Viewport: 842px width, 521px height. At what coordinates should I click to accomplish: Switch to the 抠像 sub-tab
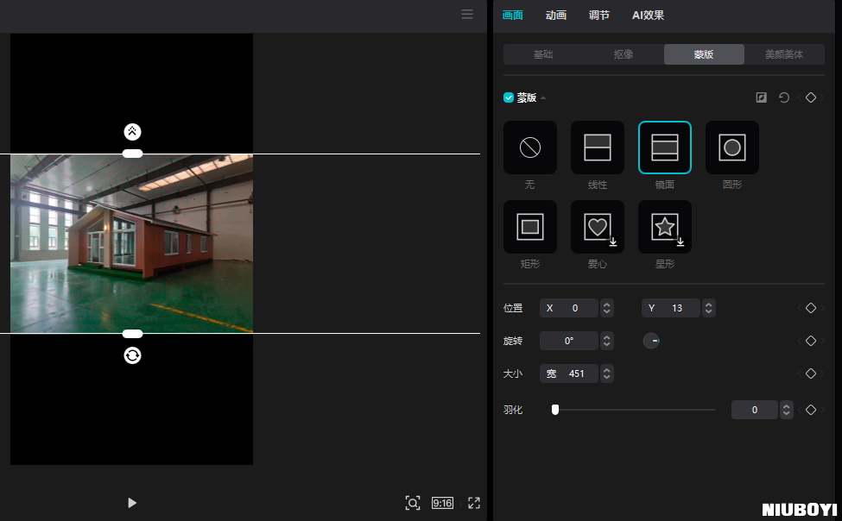pos(624,54)
